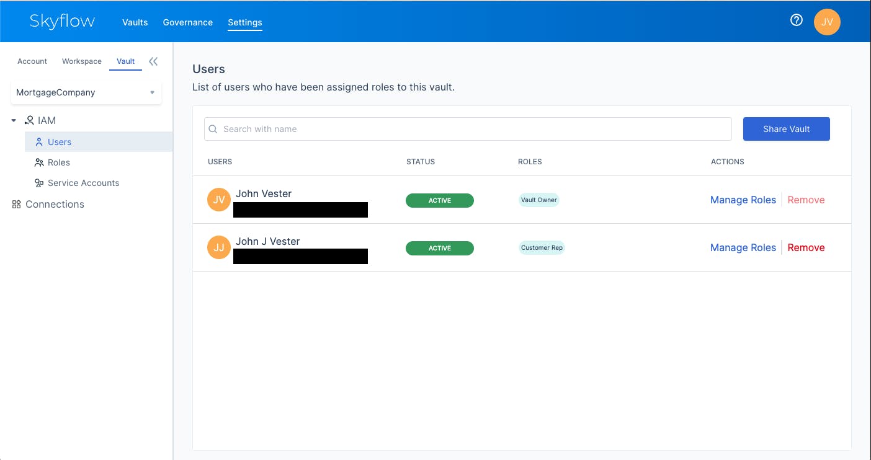The image size is (871, 460).
Task: Click the IAM person icon
Action: [x=29, y=121]
